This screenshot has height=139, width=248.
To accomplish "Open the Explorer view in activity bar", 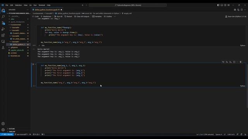I will [3, 10].
